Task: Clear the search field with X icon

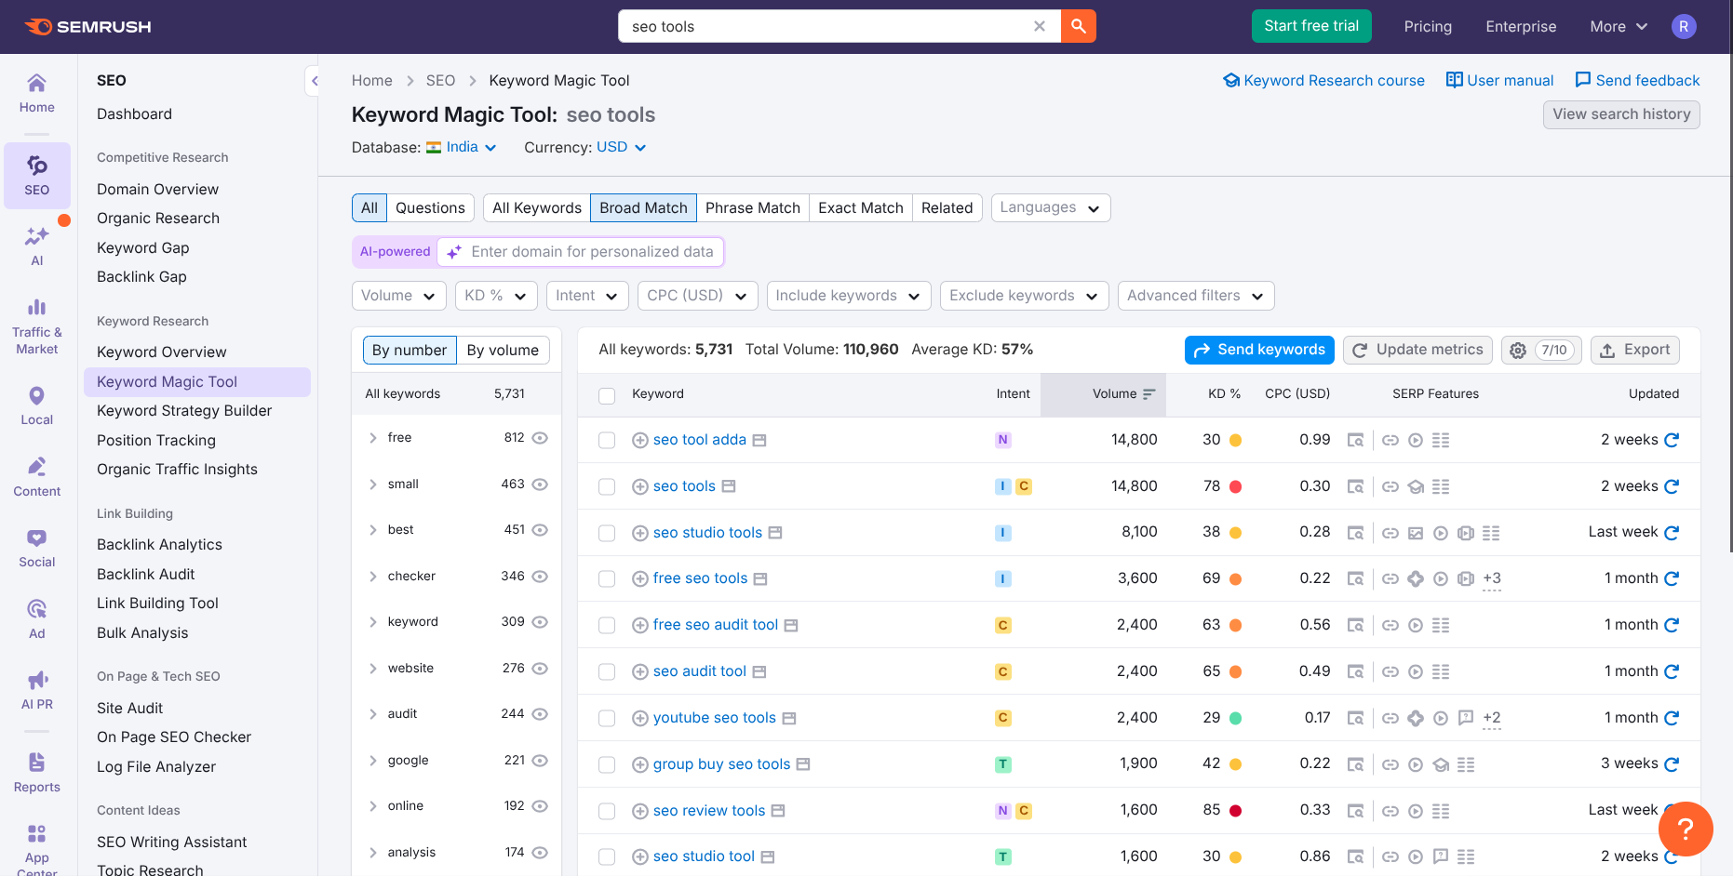Action: (x=1040, y=26)
